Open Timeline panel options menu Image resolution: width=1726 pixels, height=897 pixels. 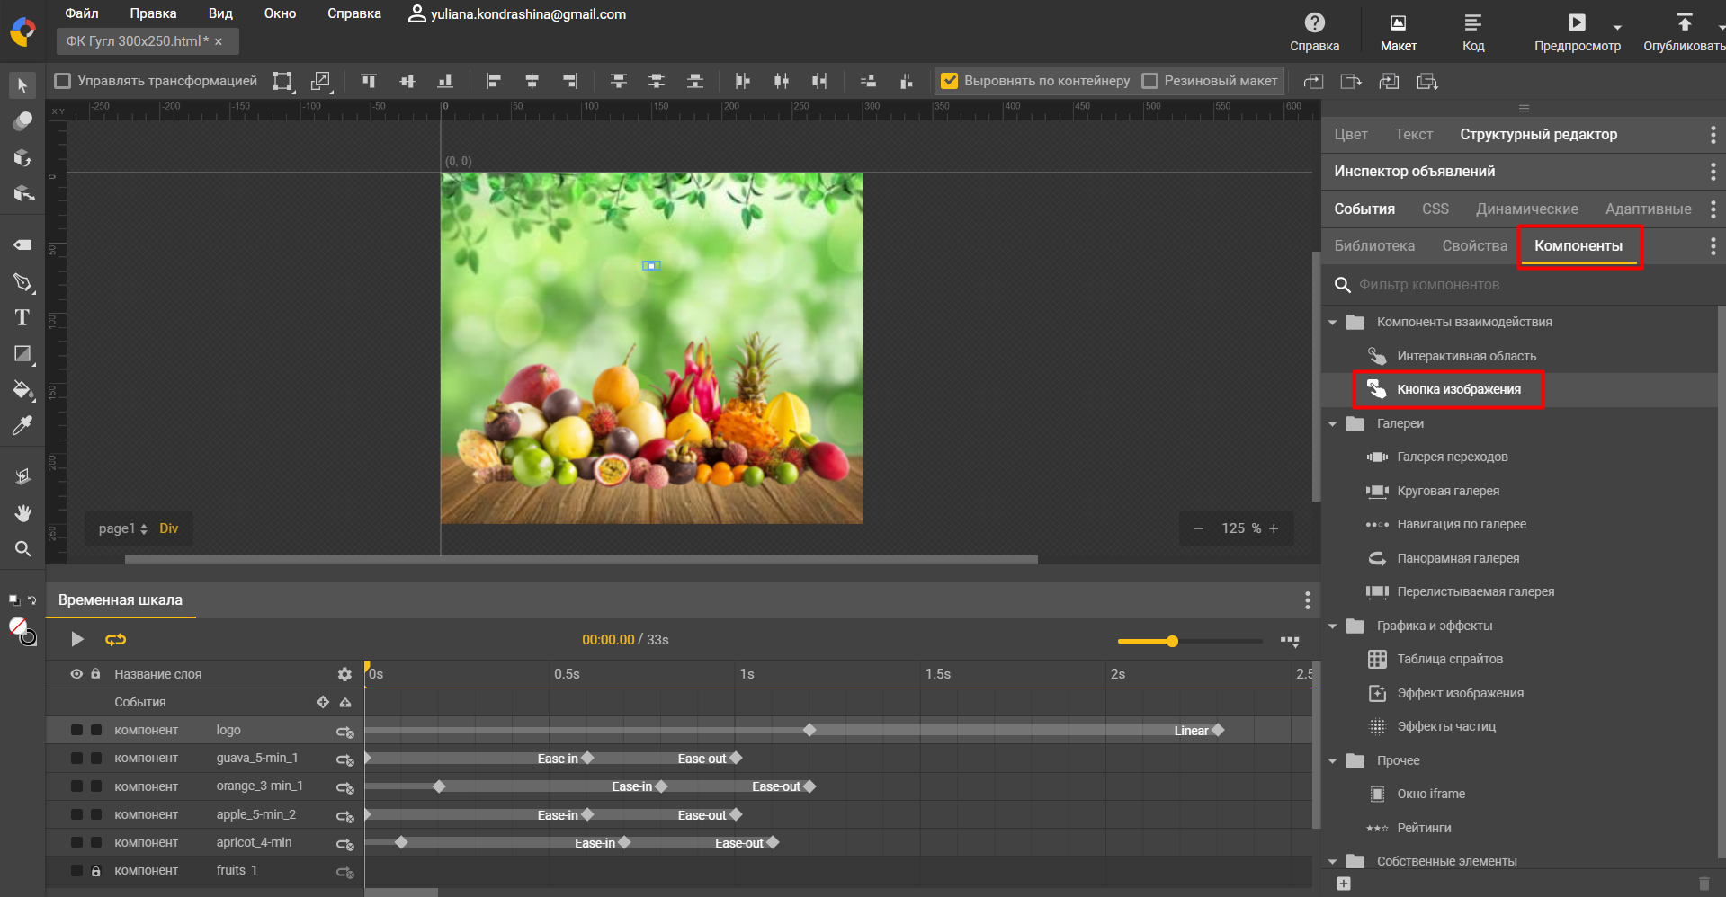pos(1307,600)
